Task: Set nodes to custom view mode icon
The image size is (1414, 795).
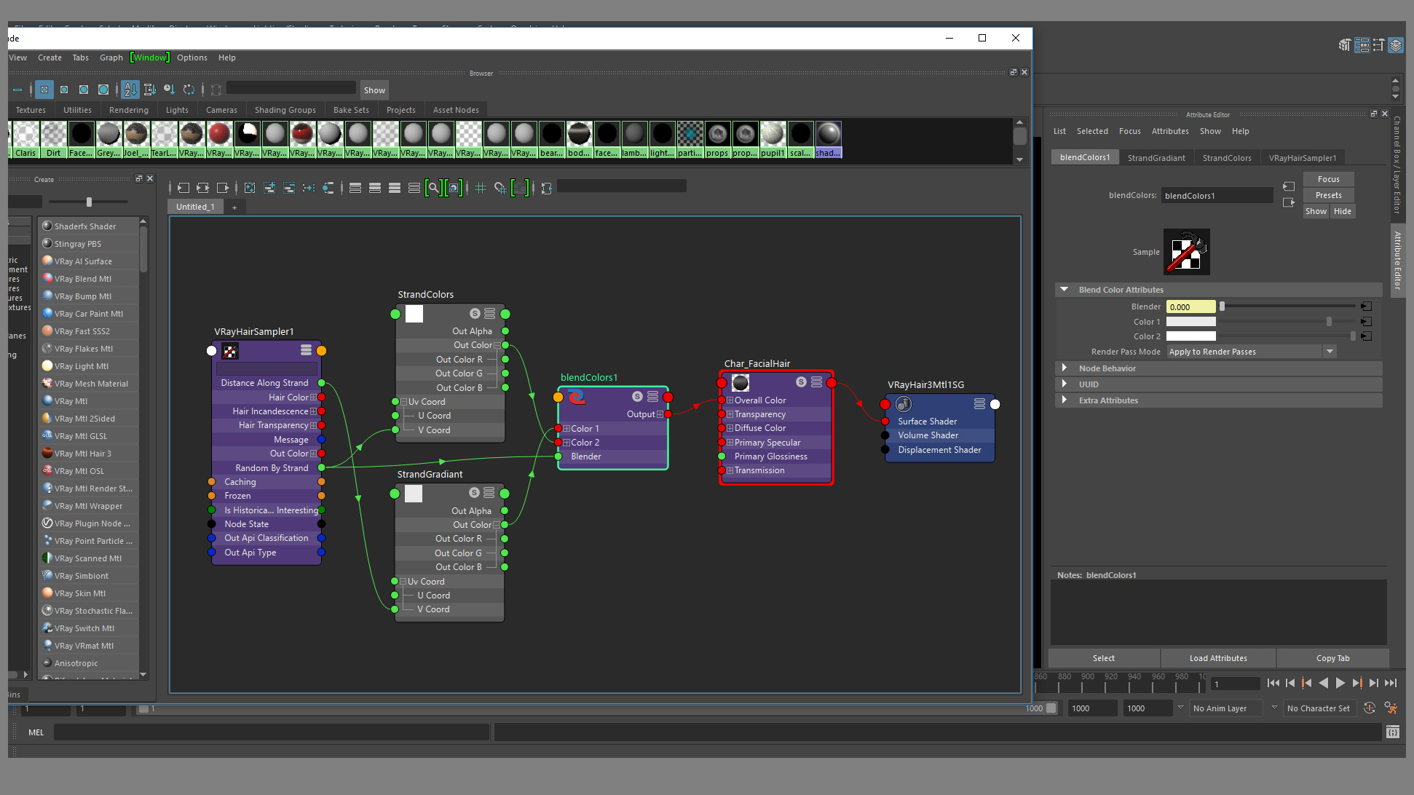Action: (414, 188)
